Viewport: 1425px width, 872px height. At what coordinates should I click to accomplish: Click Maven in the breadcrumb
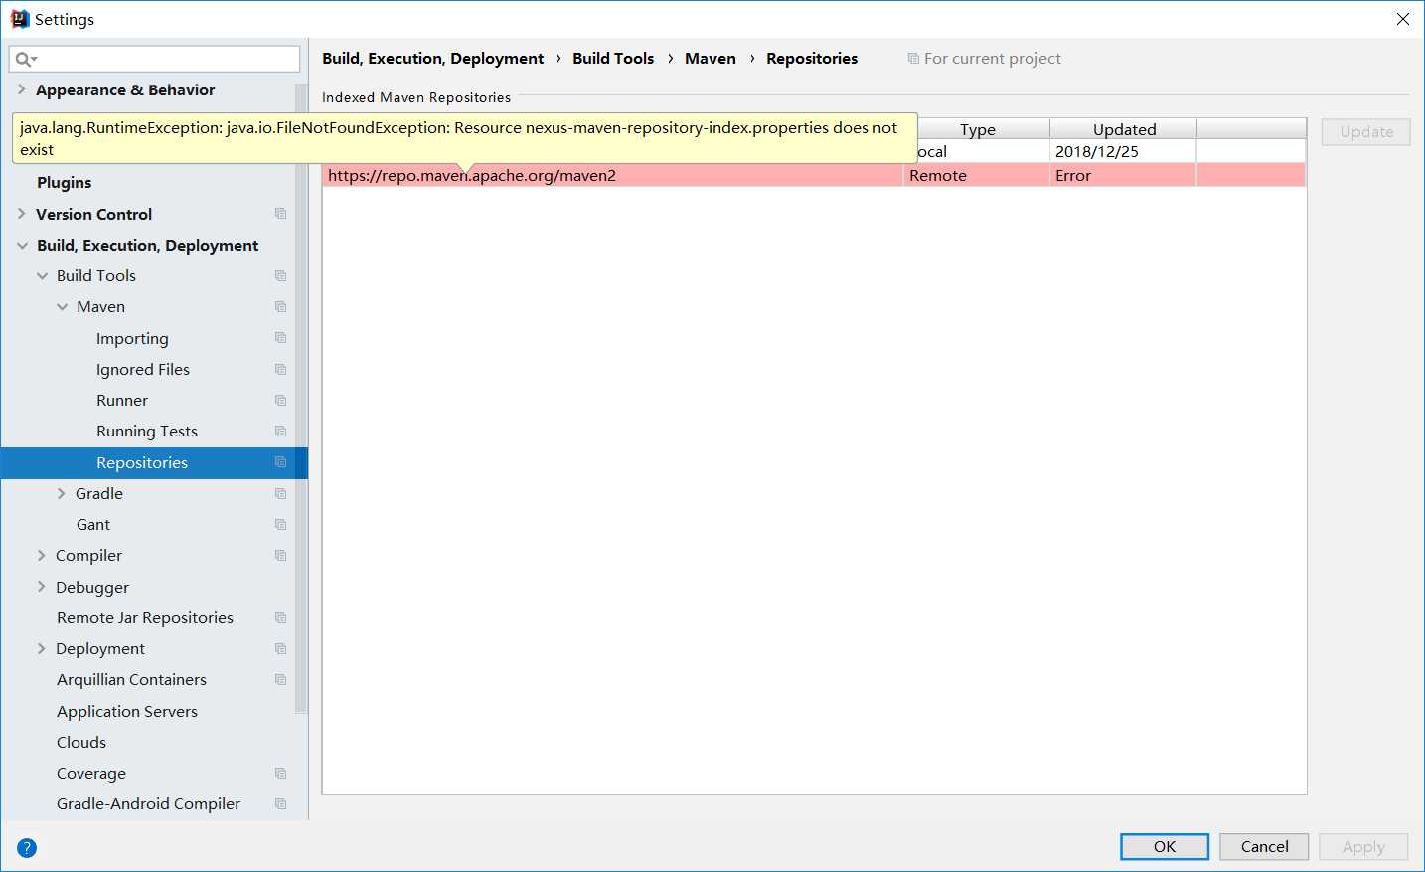(711, 58)
